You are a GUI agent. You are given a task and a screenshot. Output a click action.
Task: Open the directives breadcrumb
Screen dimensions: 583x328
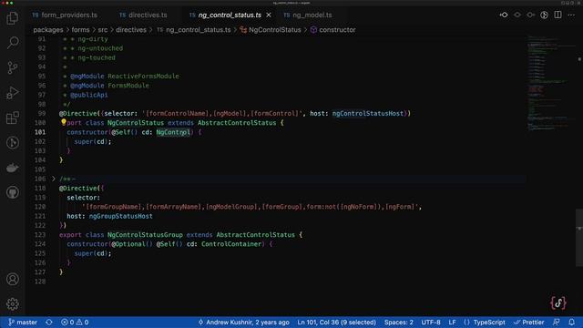131,30
